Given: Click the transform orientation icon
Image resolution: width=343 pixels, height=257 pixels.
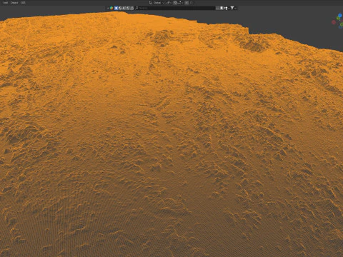Looking at the screenshot, I should pyautogui.click(x=151, y=3).
